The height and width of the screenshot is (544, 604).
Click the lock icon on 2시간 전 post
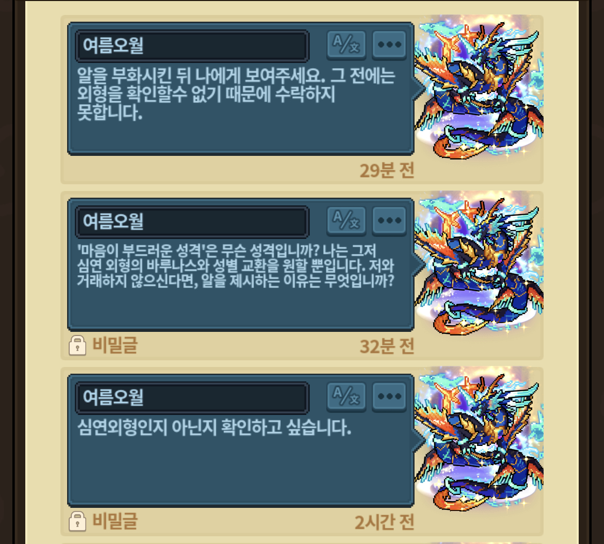[77, 521]
